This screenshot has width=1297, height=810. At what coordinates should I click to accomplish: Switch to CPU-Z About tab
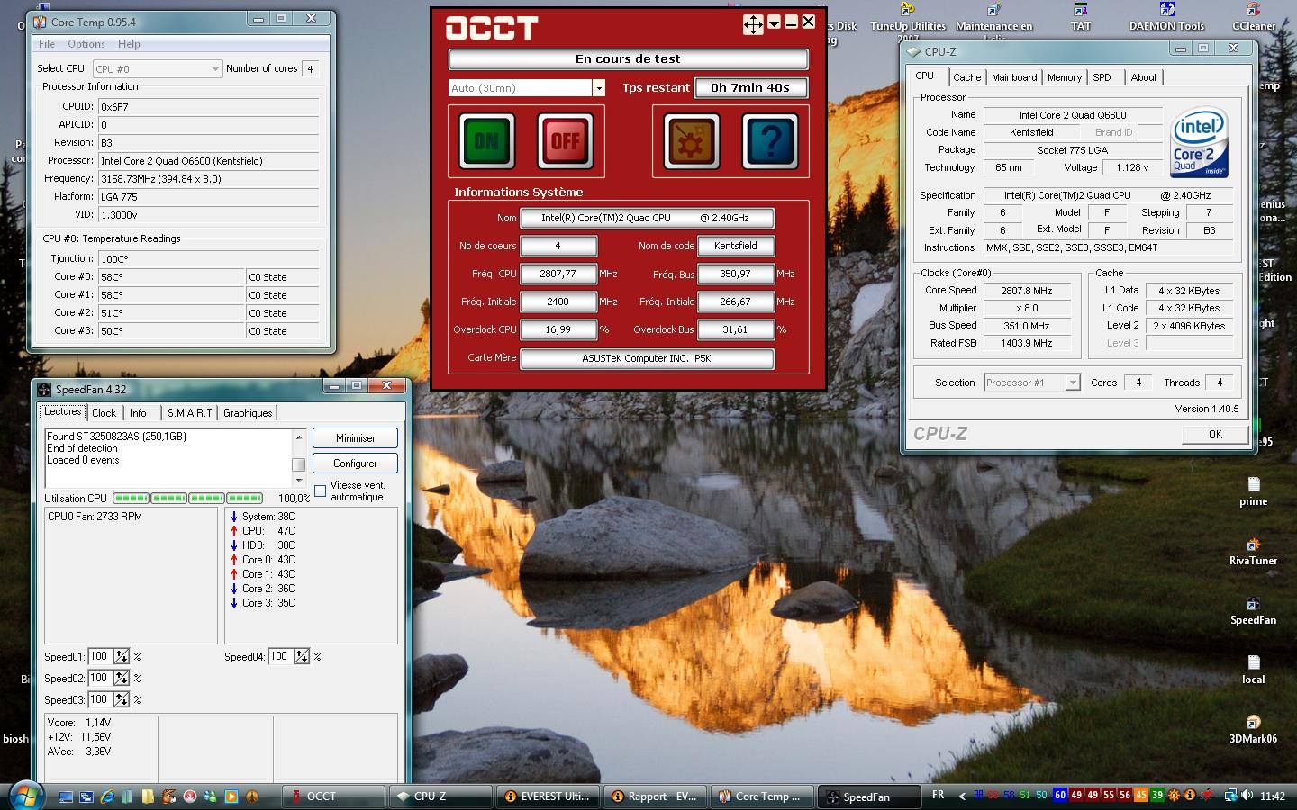[x=1144, y=77]
